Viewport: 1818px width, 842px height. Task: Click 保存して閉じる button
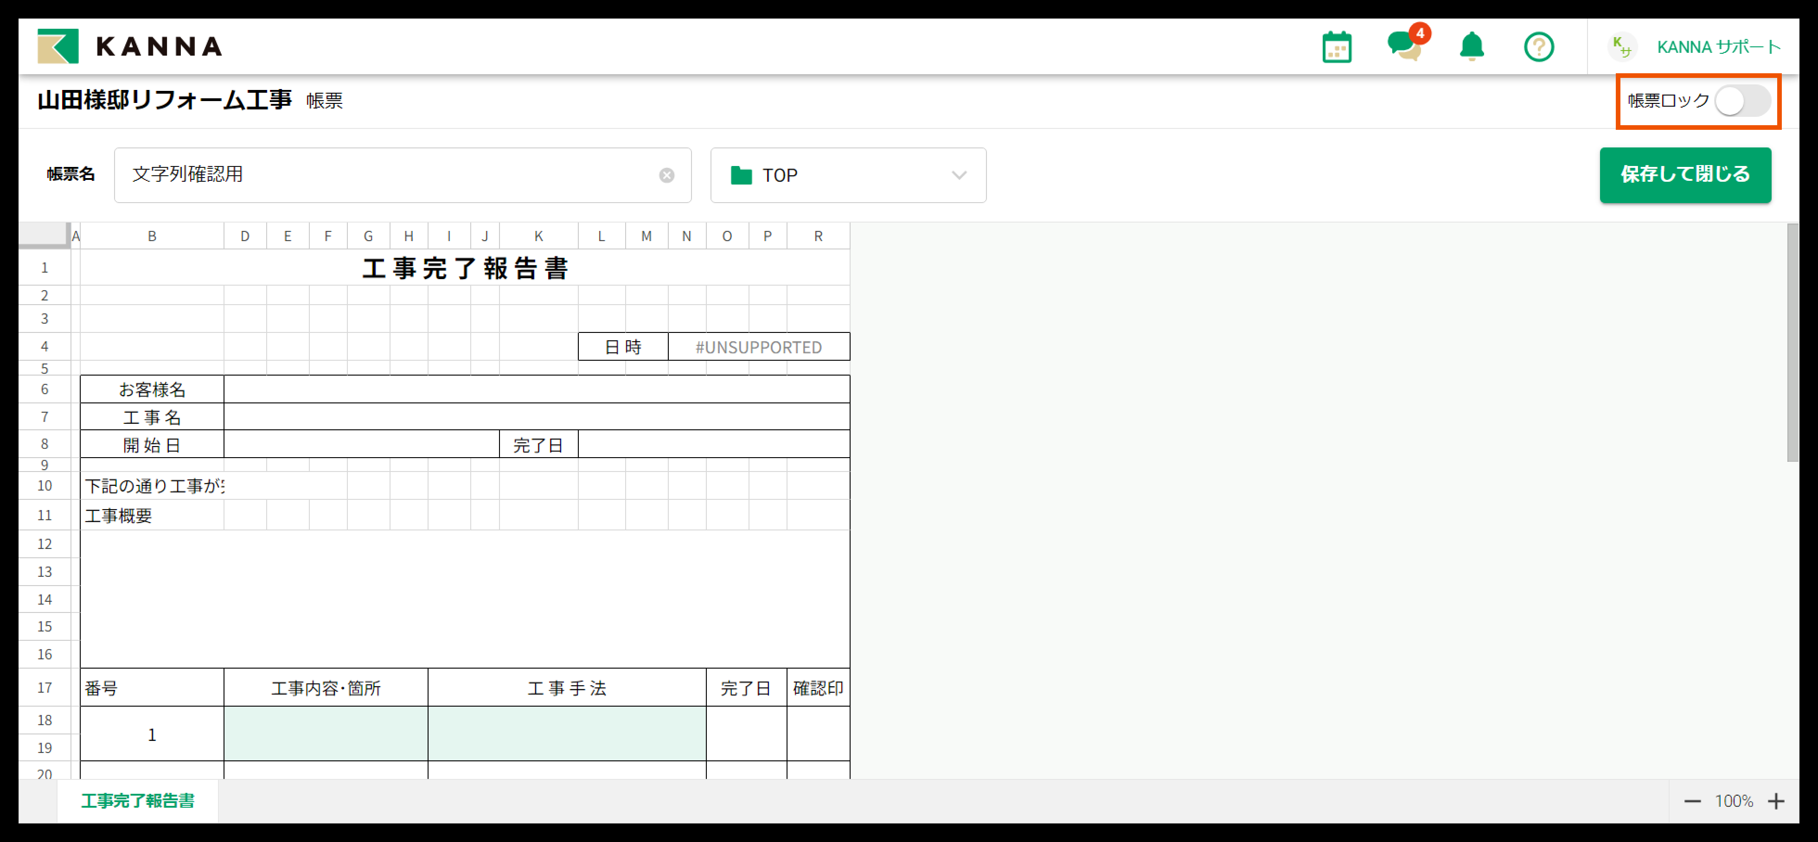[x=1684, y=174]
